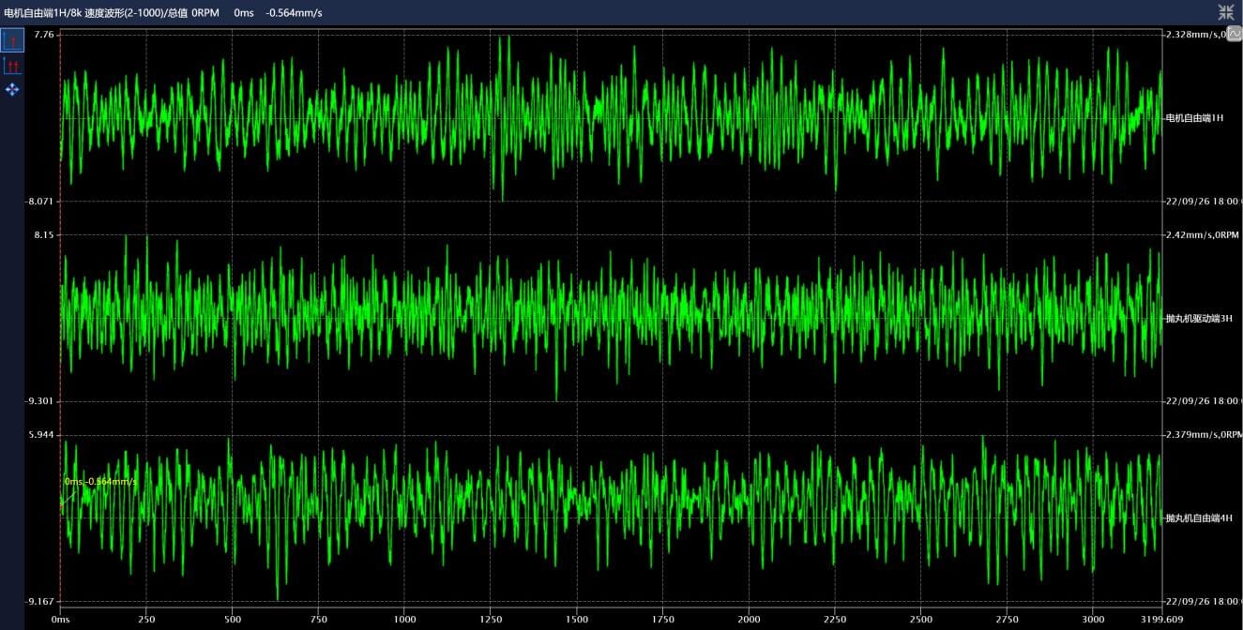Viewport: 1243px width, 630px height.
Task: Activate the four-arrow pan tool
Action: [12, 89]
